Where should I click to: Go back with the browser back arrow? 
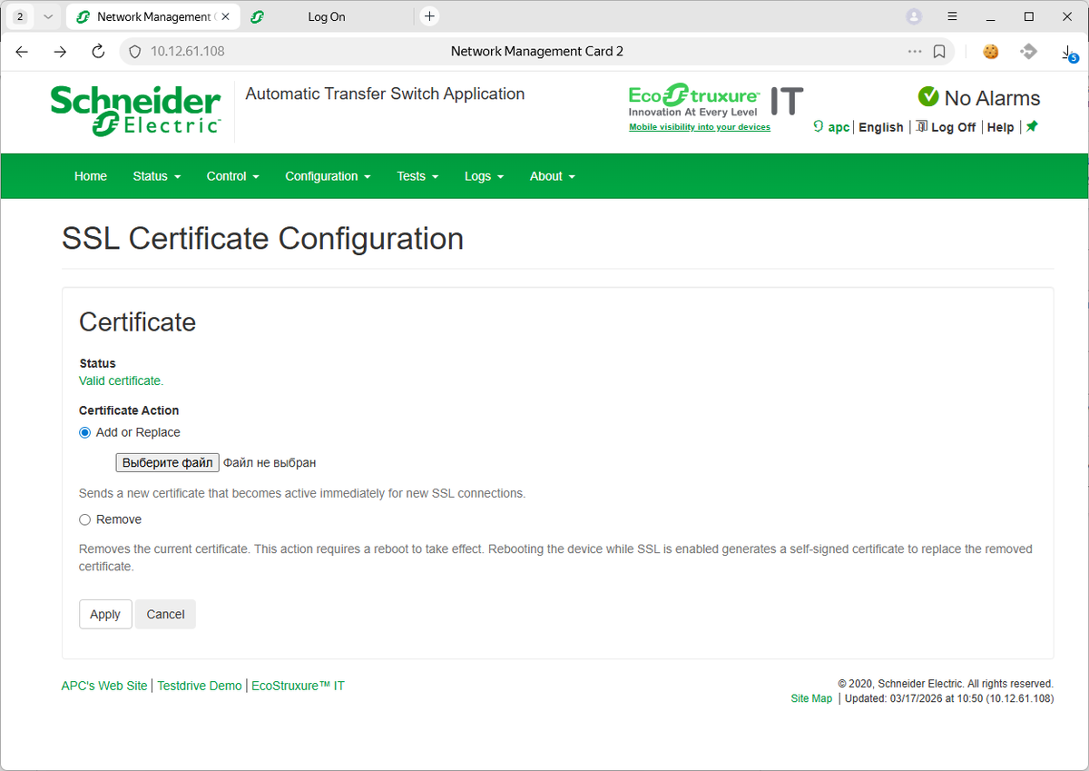tap(22, 52)
